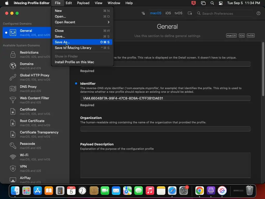Open Calculator from the Dock
Screen dimensions: 265x199
pyautogui.click(x=60, y=191)
